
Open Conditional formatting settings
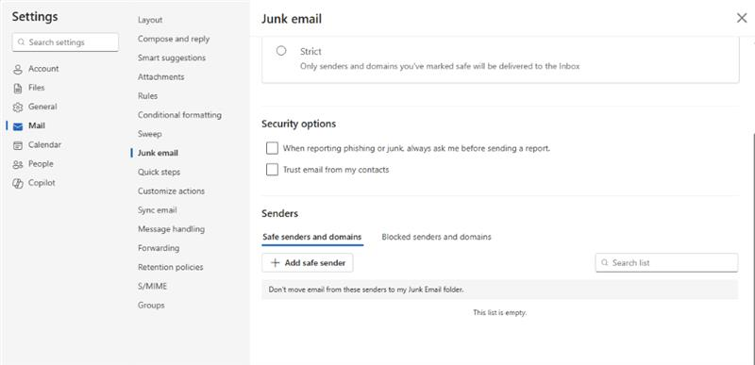point(179,115)
